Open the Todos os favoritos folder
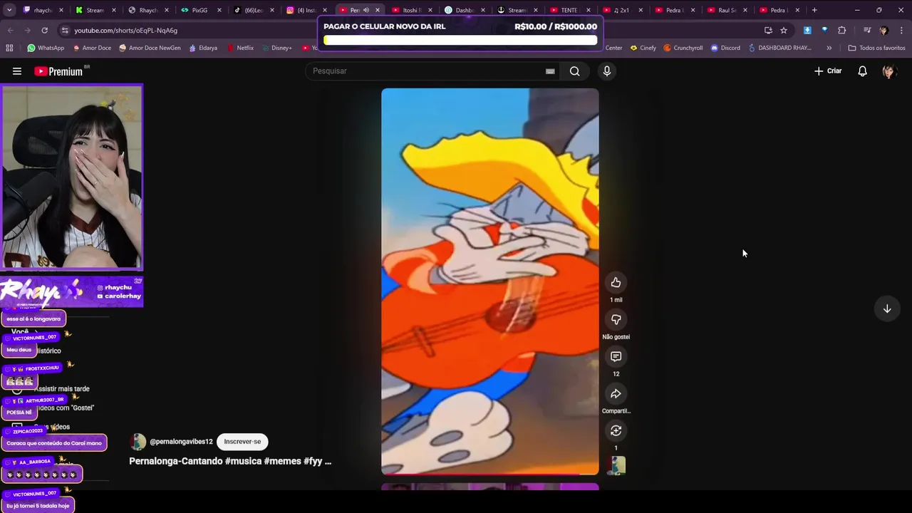 click(876, 48)
